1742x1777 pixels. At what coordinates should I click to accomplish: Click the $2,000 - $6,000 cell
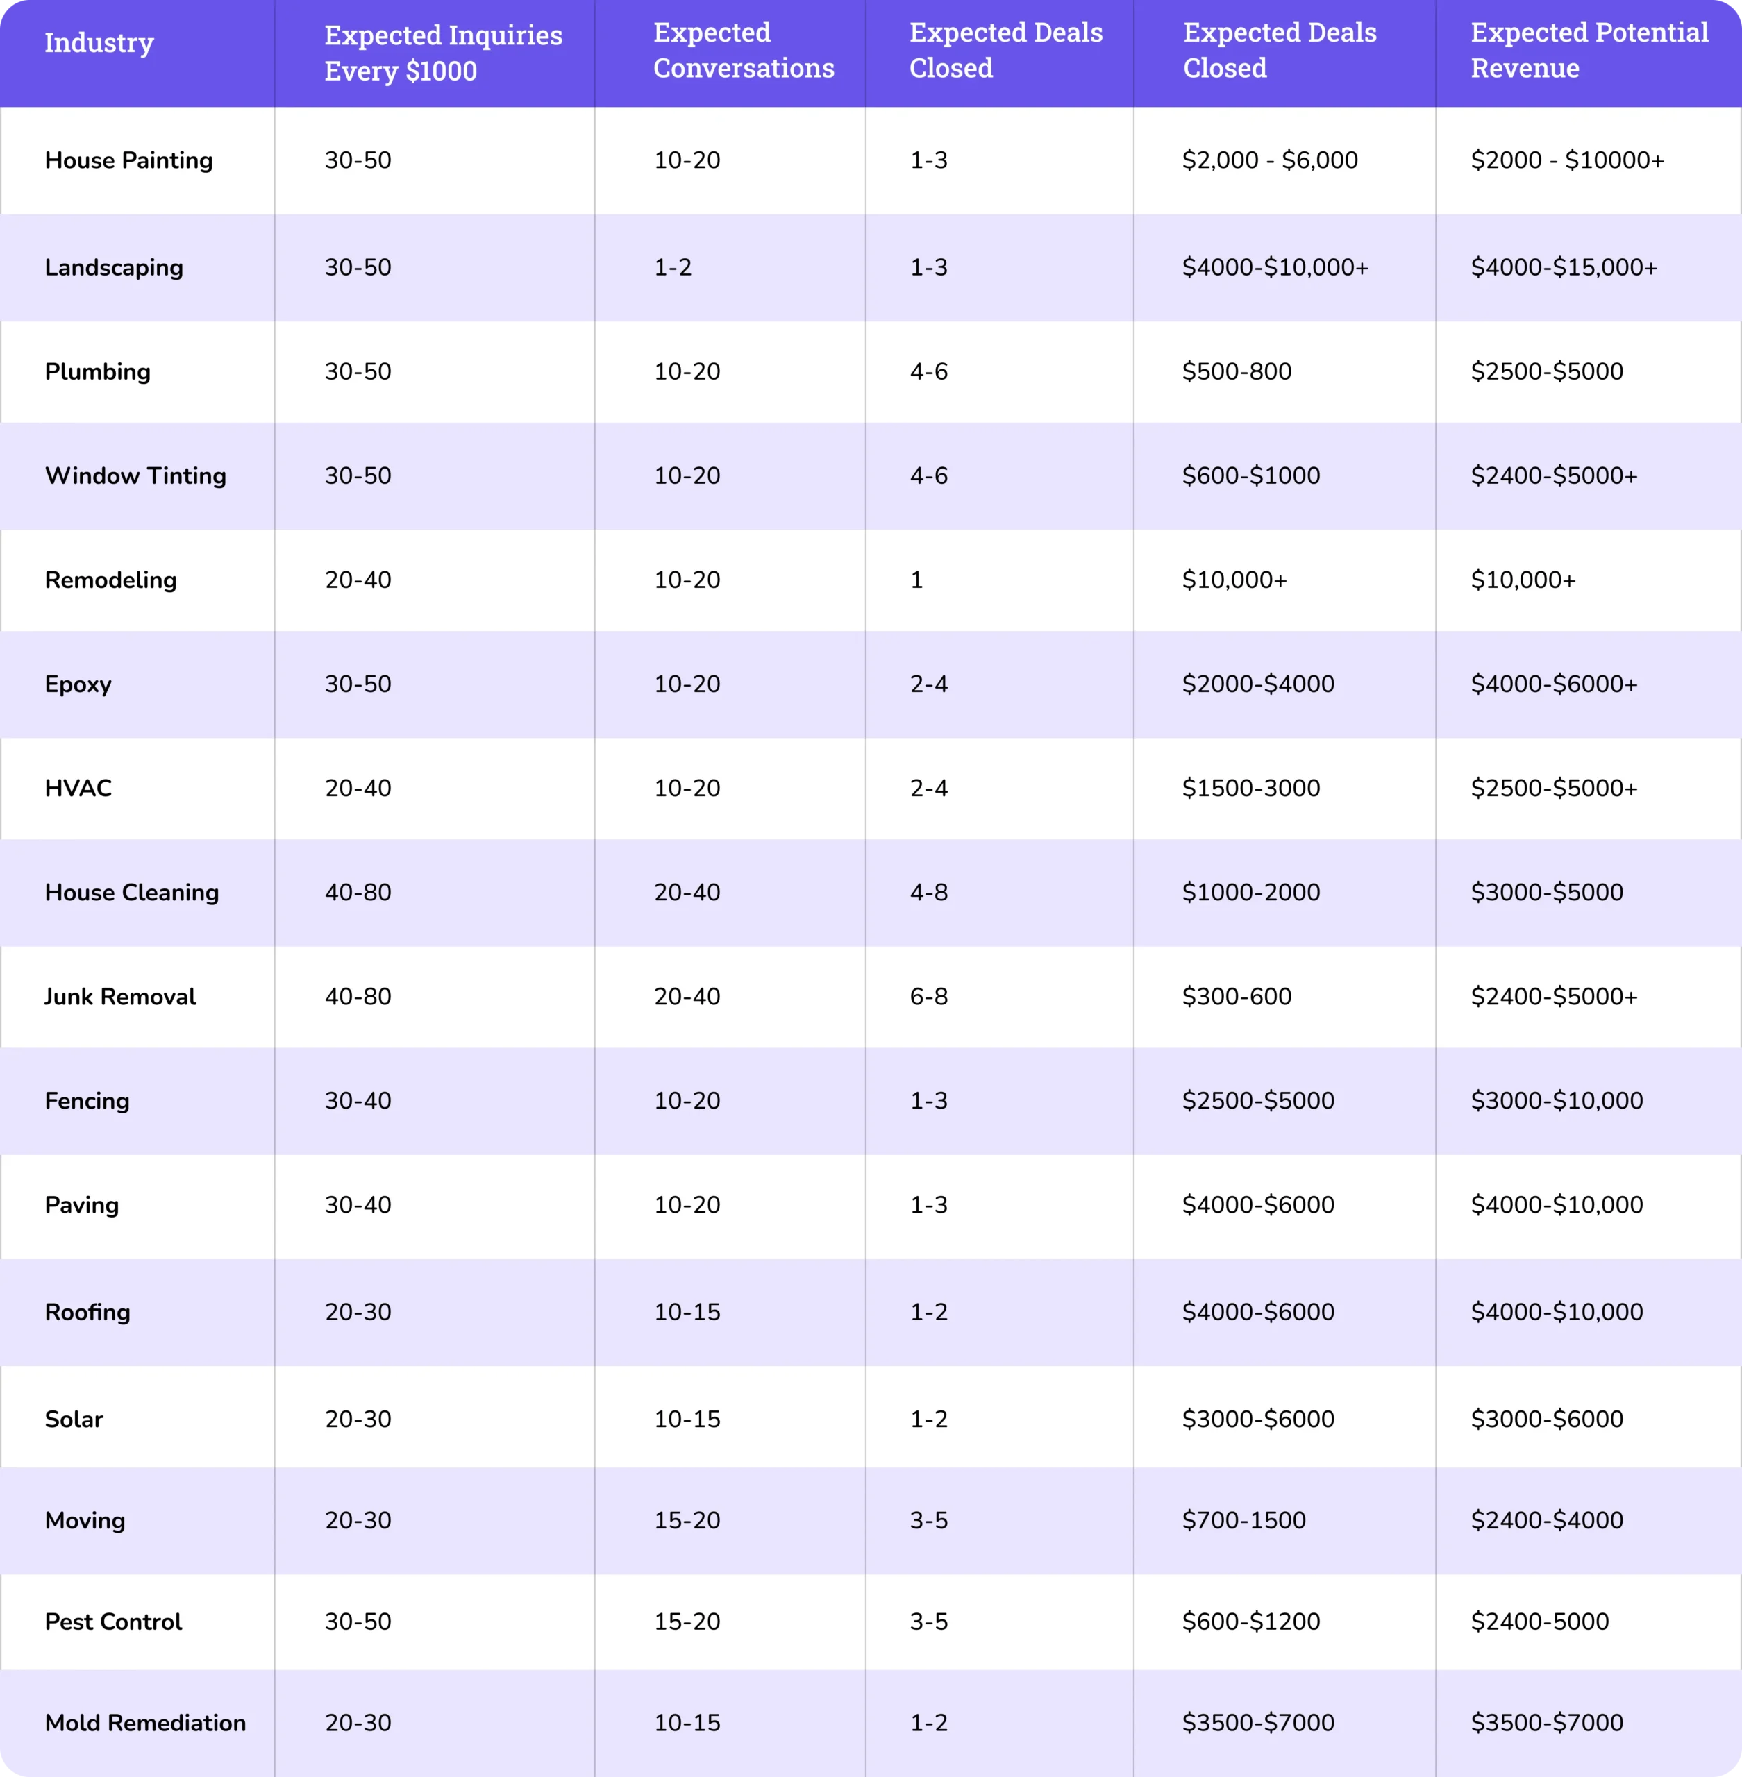1269,161
